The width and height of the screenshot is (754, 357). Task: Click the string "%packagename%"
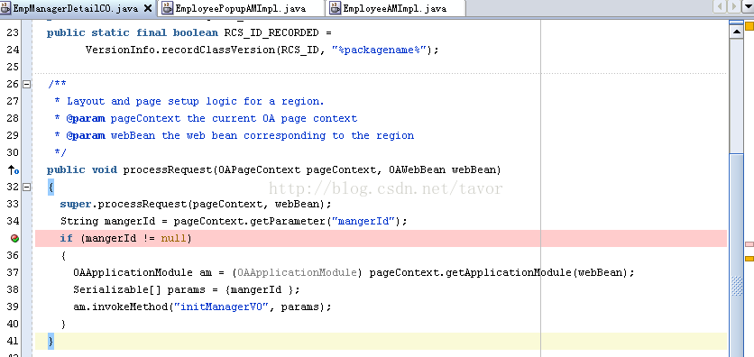pos(380,50)
